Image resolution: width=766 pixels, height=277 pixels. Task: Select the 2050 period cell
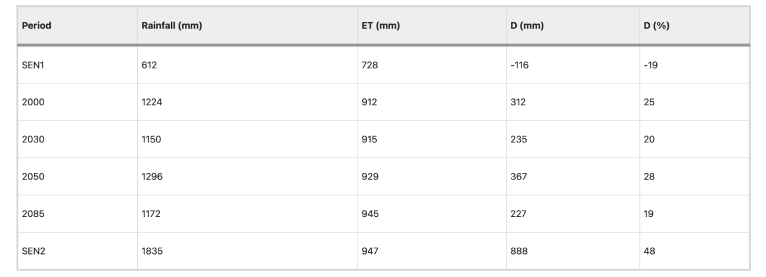[x=33, y=176]
